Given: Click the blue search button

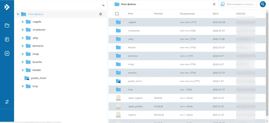Looking at the screenshot, I should coord(263,4).
